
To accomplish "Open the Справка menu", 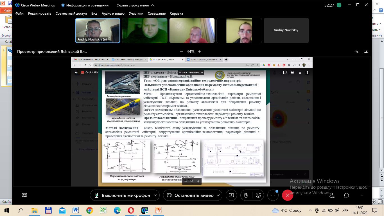I will click(x=177, y=13).
